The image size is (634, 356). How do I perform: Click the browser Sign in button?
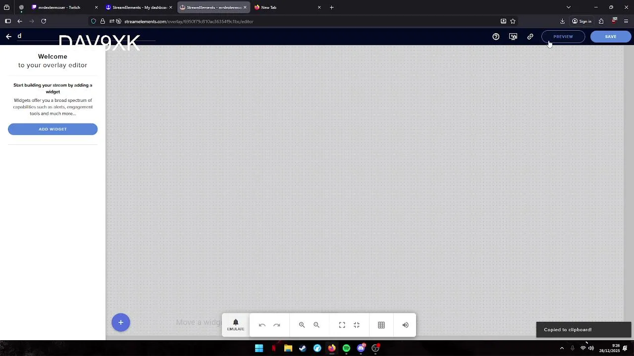coord(582,21)
